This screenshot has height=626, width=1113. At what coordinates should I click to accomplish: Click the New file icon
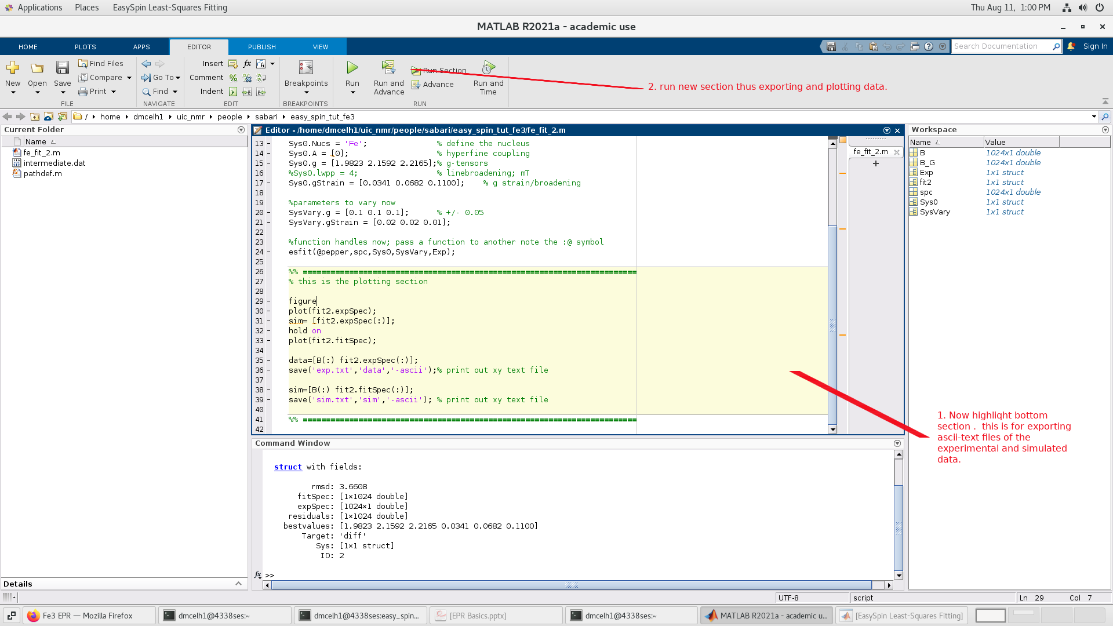13,68
